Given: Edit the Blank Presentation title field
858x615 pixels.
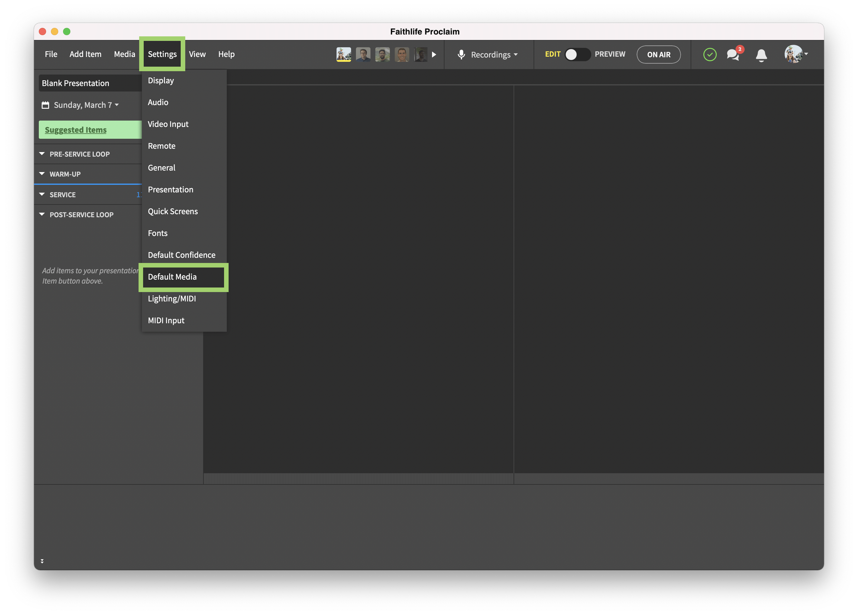Looking at the screenshot, I should coord(90,83).
